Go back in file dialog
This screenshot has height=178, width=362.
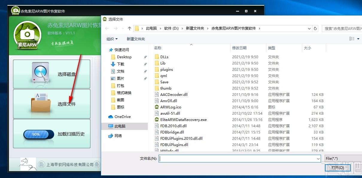pyautogui.click(x=107, y=28)
